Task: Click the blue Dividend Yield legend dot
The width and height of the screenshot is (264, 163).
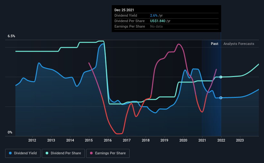Action: [x=10, y=153]
